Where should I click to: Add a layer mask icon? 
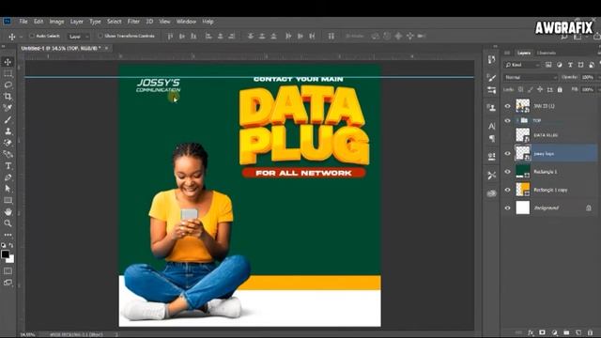542,332
